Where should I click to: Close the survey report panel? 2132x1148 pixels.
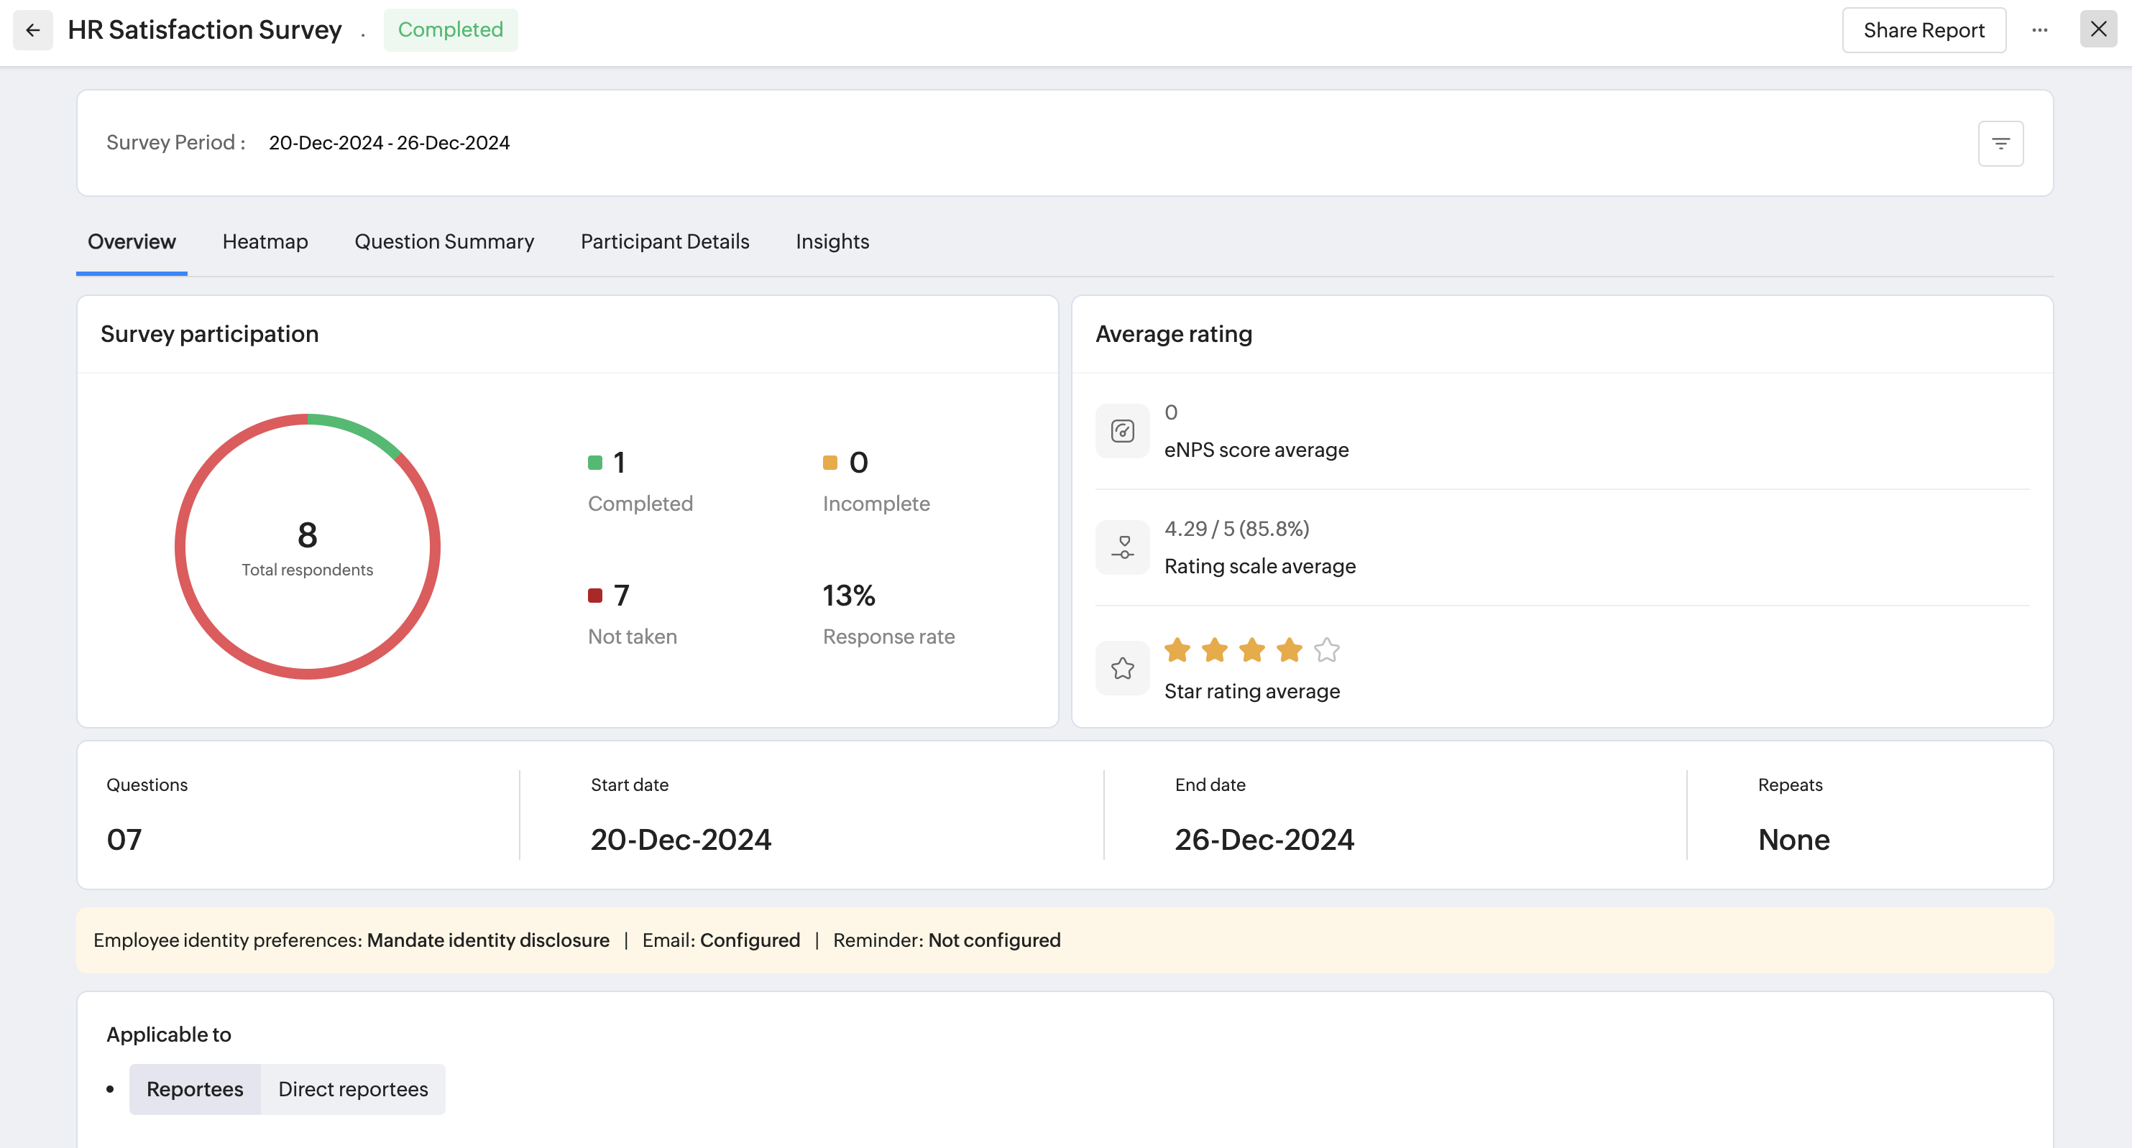2098,29
